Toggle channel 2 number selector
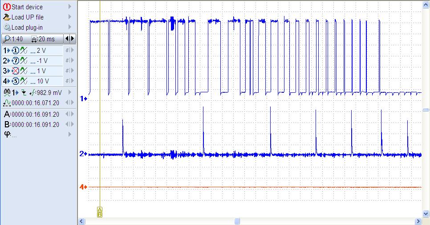The image size is (430, 225). pyautogui.click(x=7, y=61)
